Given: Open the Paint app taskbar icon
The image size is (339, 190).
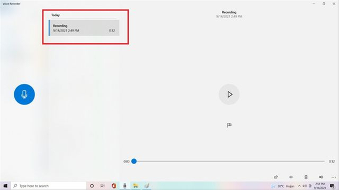Looking at the screenshot, I should coord(147,186).
